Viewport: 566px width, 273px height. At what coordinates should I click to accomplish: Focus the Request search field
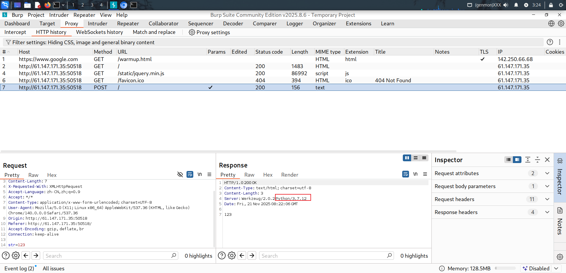point(111,256)
